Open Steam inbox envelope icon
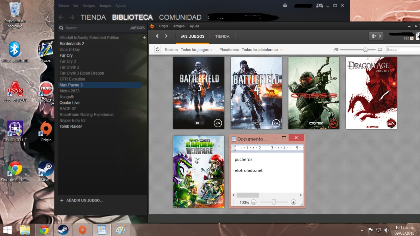420x236 pixels. click(285, 5)
